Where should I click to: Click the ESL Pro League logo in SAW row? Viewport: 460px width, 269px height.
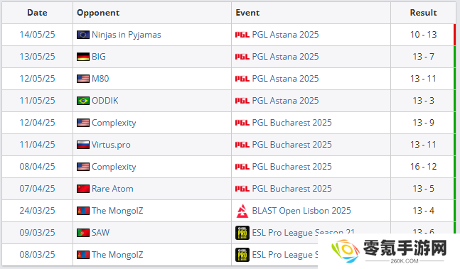point(242,233)
